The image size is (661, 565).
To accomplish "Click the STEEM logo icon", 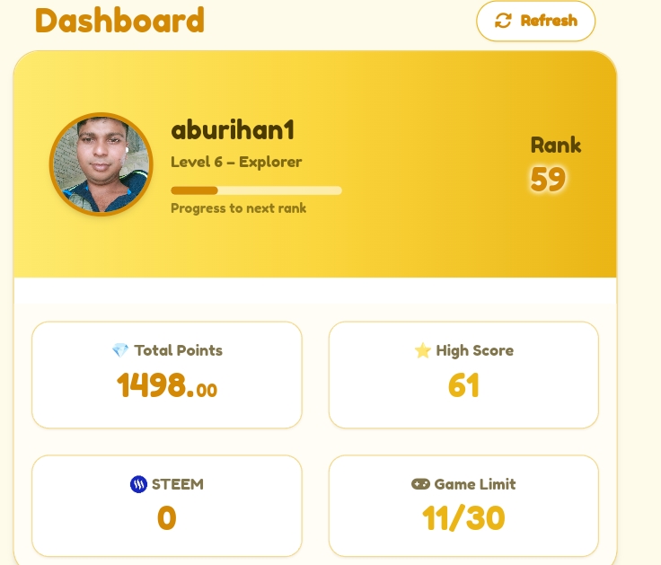I will pyautogui.click(x=138, y=484).
